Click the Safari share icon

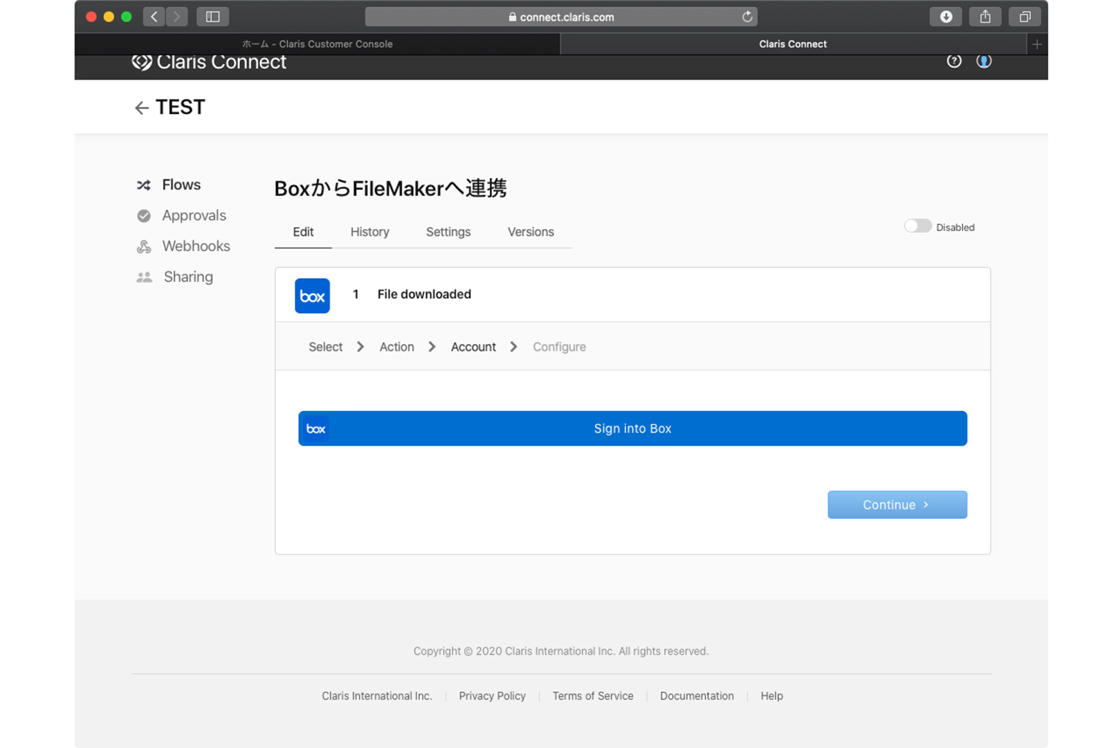(985, 17)
